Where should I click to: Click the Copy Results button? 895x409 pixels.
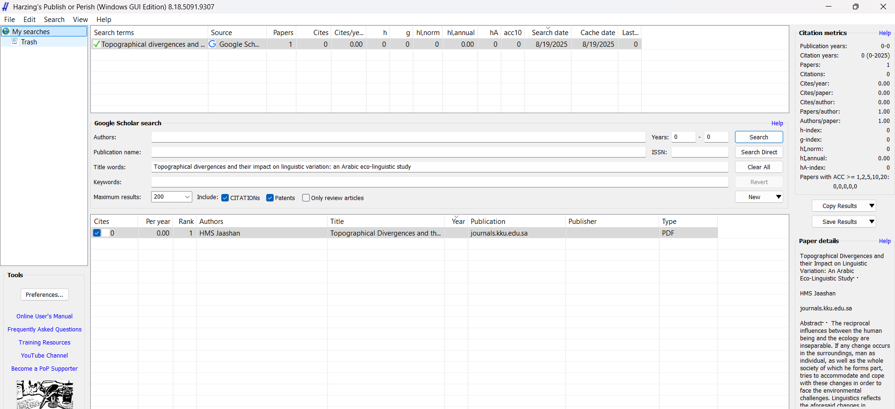pos(840,206)
